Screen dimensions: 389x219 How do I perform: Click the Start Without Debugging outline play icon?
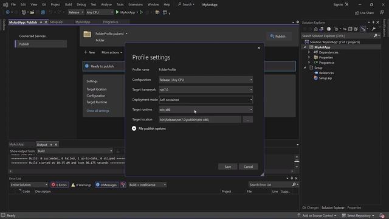(142, 12)
